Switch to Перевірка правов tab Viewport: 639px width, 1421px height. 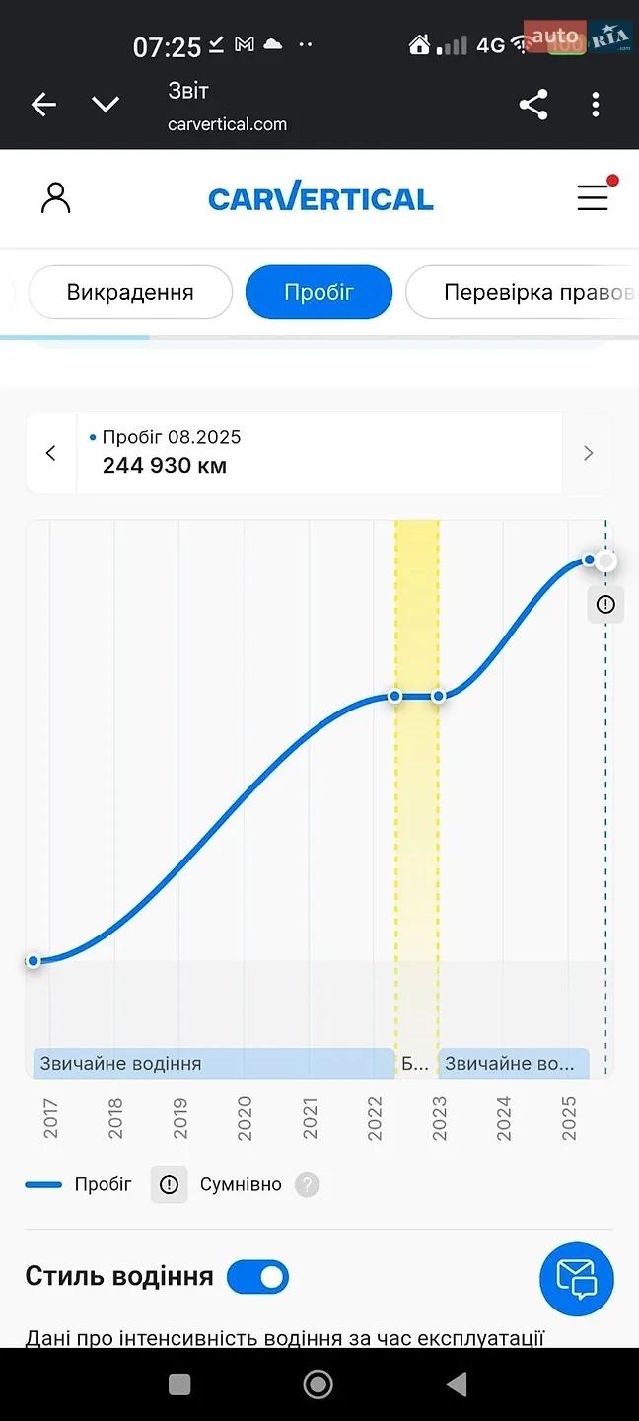click(523, 292)
